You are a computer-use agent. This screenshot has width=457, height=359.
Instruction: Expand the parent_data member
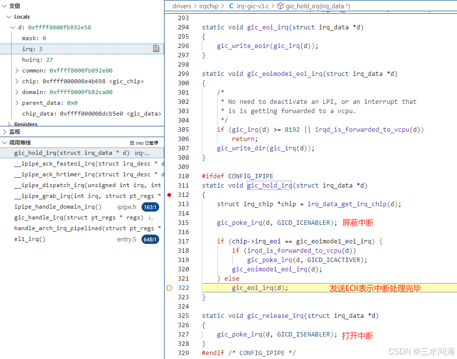(x=17, y=103)
